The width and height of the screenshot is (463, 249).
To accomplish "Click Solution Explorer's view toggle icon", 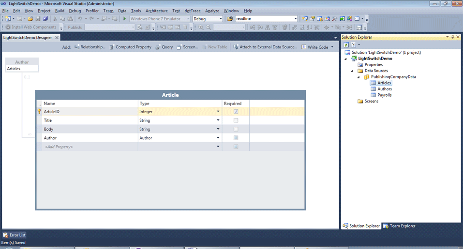I will 354,45.
